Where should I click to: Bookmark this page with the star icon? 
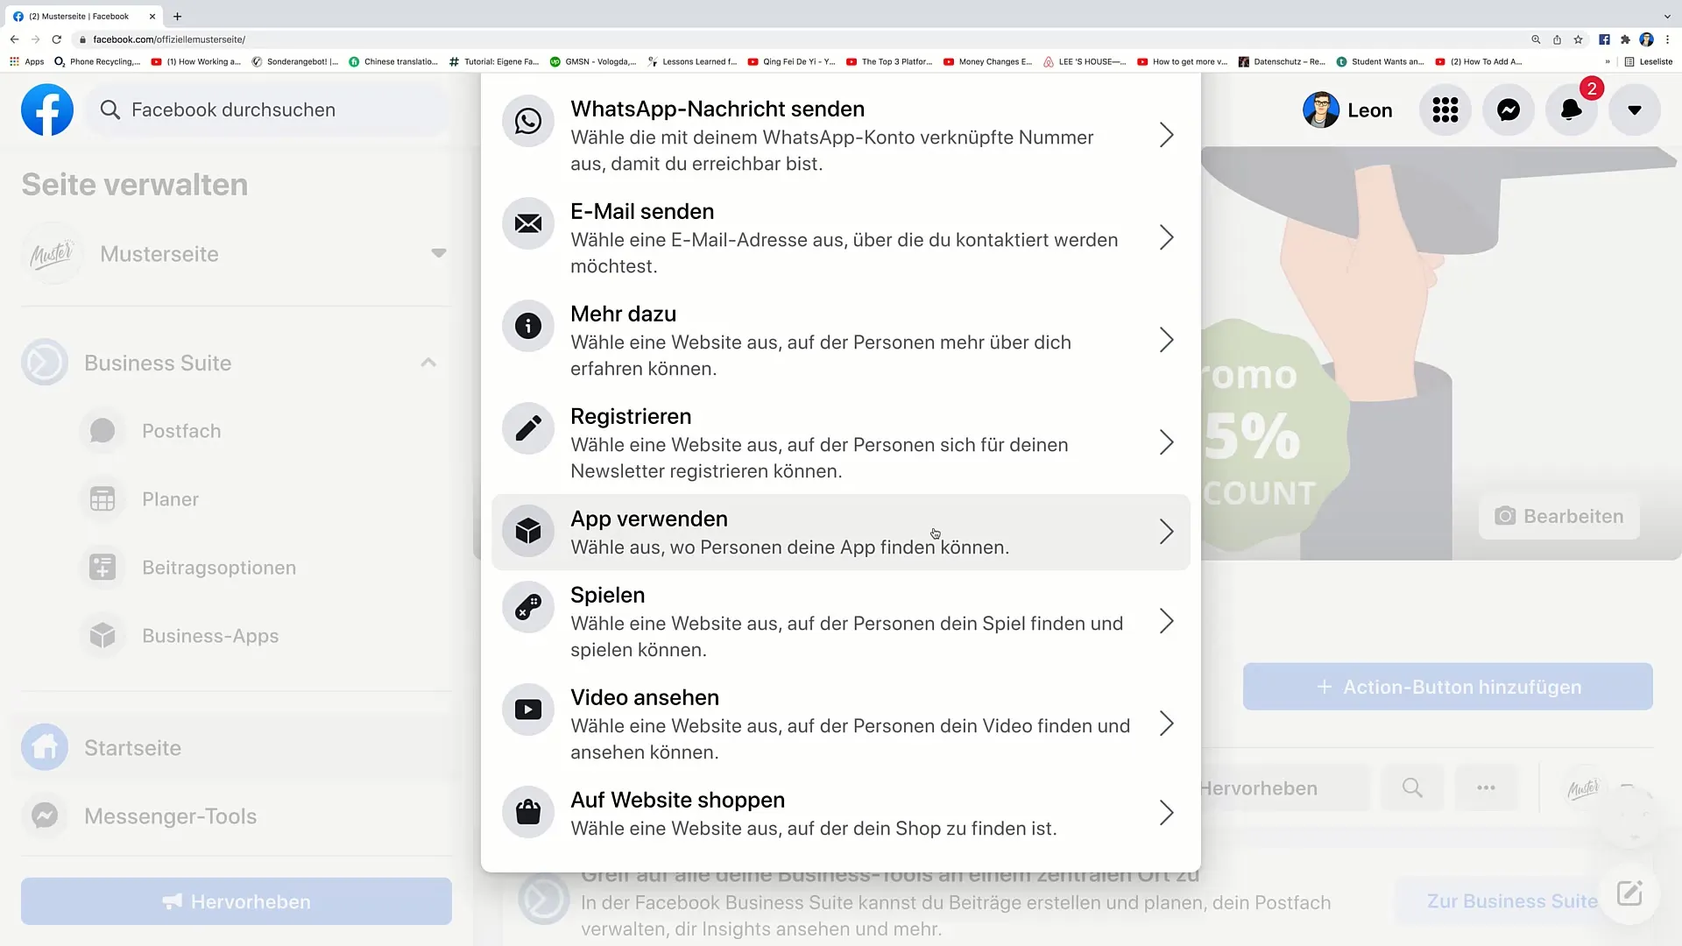click(1578, 39)
